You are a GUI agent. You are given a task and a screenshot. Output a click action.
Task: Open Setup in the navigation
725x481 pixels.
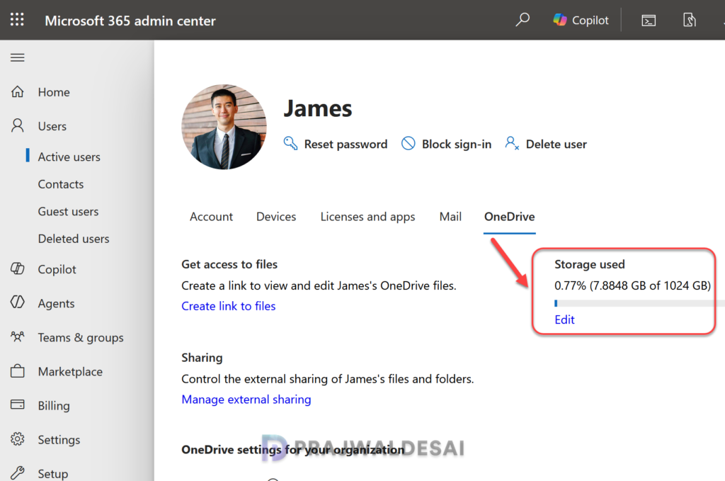52,474
